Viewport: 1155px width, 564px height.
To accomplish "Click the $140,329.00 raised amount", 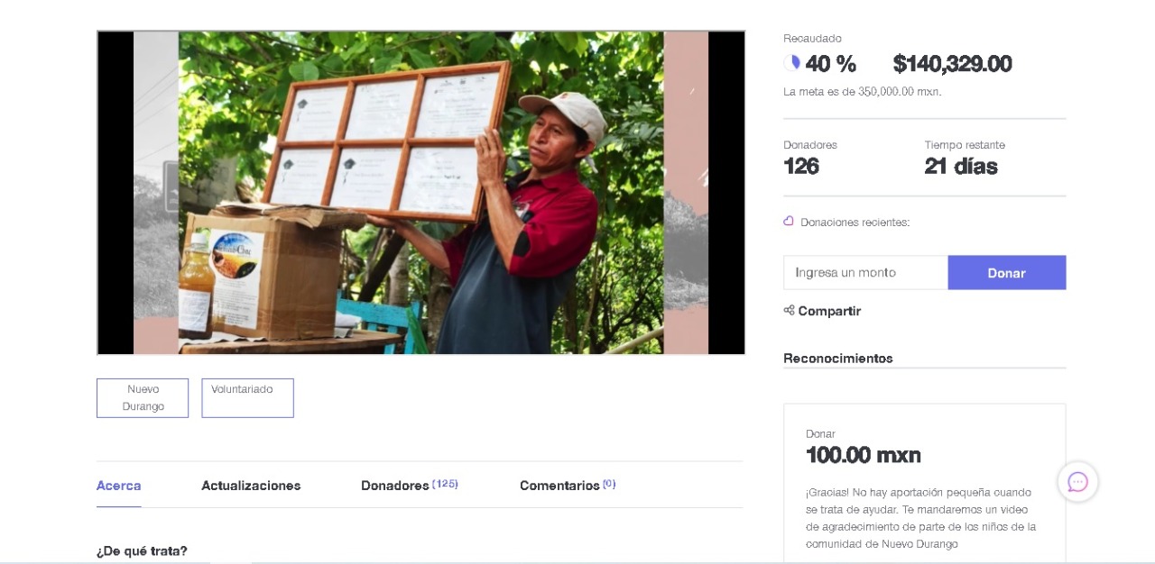I will pyautogui.click(x=952, y=64).
